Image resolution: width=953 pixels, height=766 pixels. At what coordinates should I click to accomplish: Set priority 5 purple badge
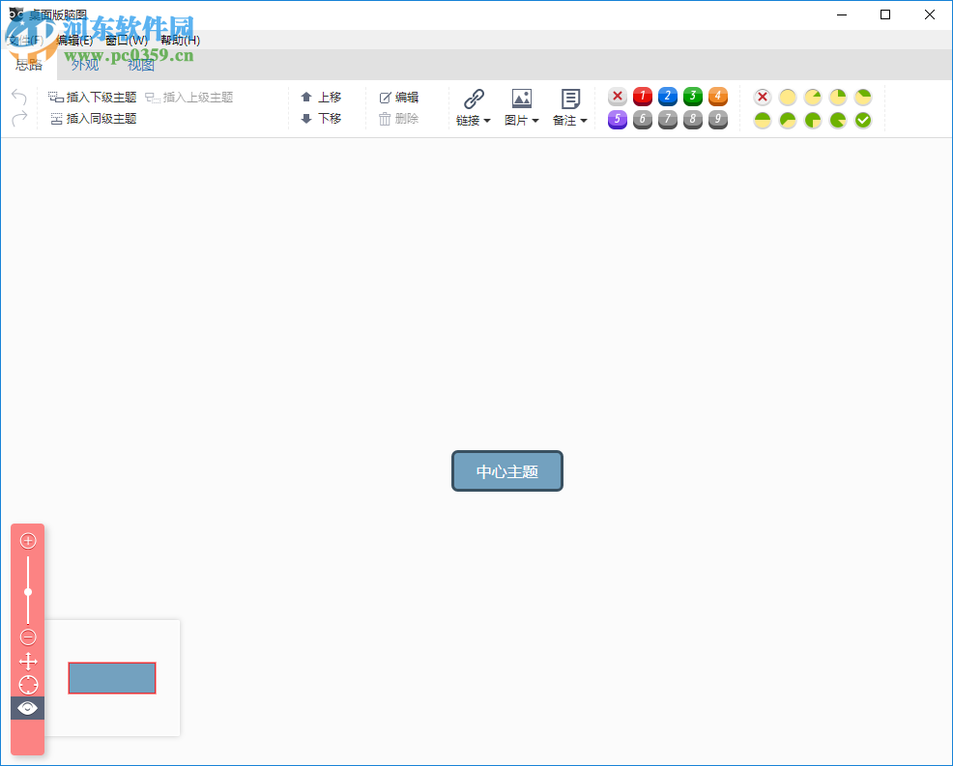point(618,120)
